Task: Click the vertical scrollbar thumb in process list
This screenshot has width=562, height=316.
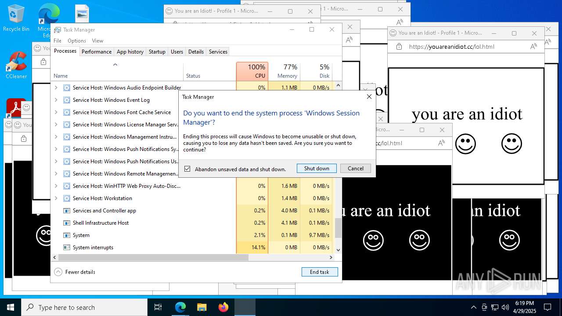Action: (x=338, y=228)
